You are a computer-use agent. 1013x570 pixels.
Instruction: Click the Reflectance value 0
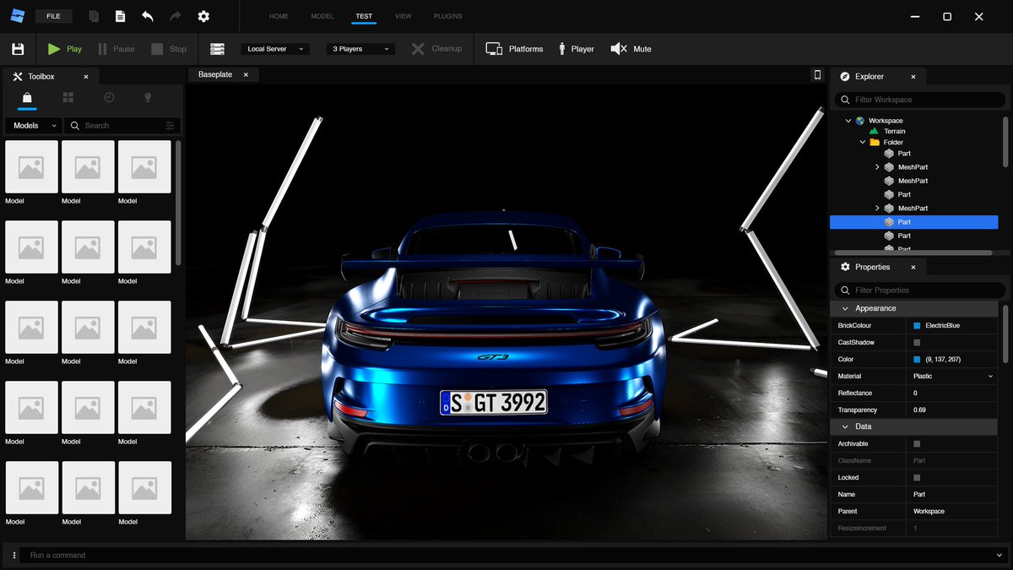pyautogui.click(x=915, y=393)
